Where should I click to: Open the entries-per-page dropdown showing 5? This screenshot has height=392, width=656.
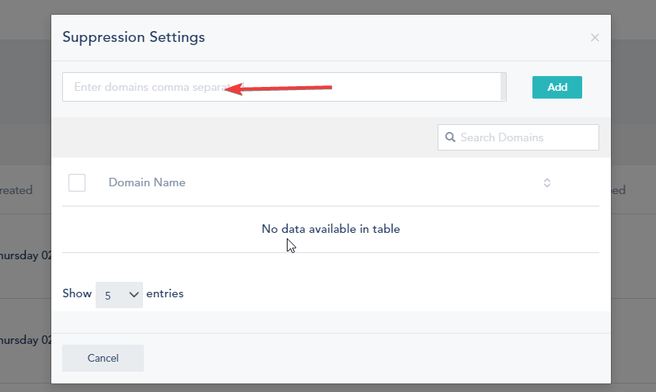point(119,295)
